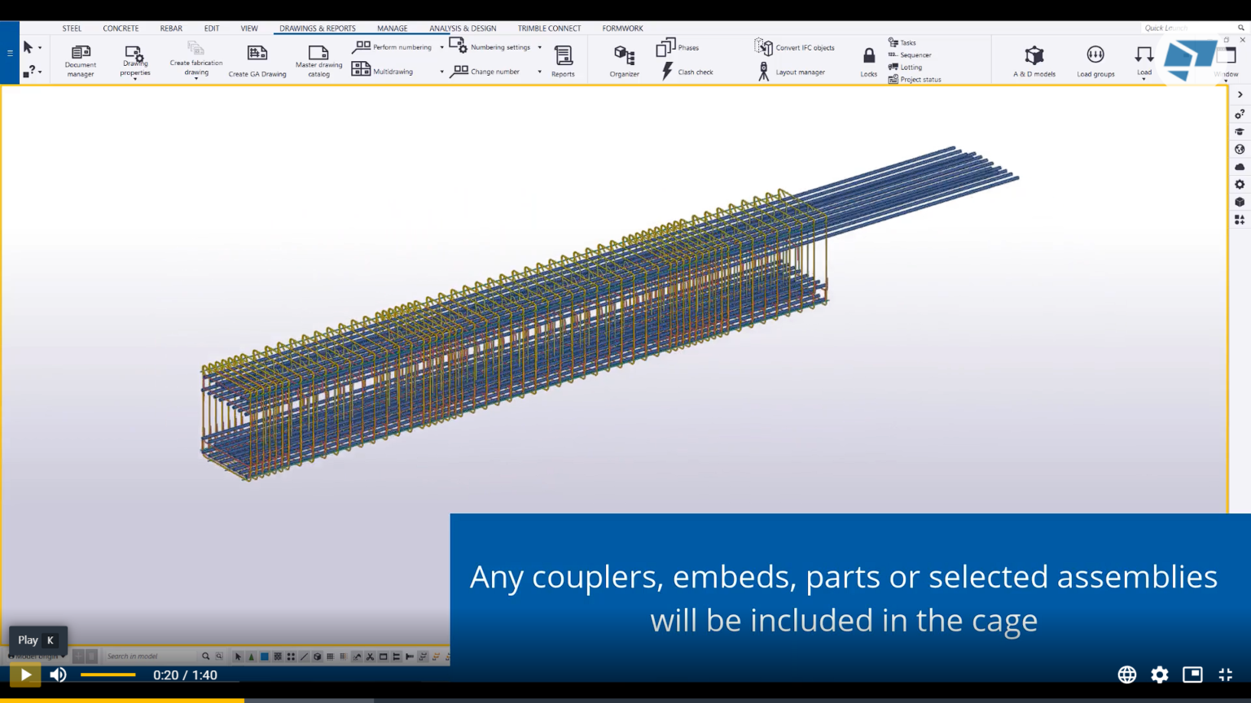Launch the Organizer

[624, 60]
